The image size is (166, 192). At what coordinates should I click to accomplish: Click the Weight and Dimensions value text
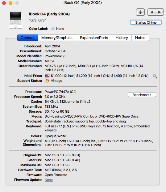pyautogui.click(x=99, y=143)
